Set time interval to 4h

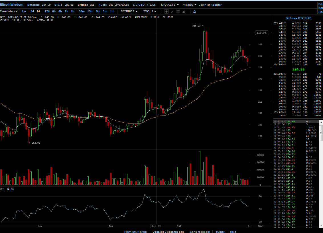click(60, 11)
